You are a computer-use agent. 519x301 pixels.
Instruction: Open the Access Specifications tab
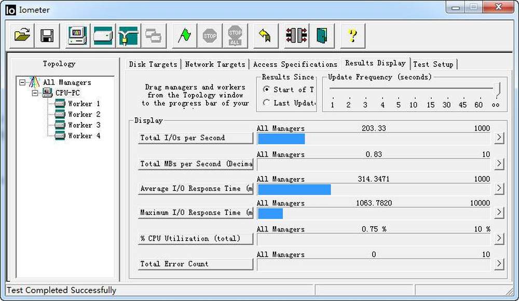295,64
